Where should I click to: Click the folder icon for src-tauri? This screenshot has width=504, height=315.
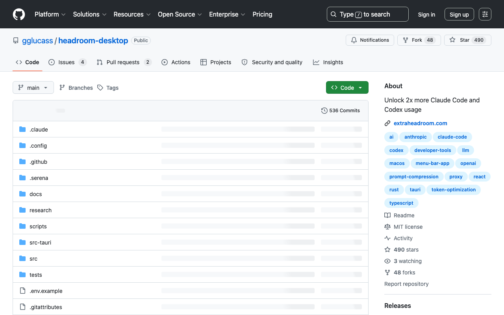(x=22, y=243)
